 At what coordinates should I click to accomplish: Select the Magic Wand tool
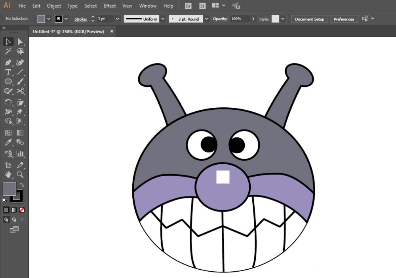(x=8, y=51)
